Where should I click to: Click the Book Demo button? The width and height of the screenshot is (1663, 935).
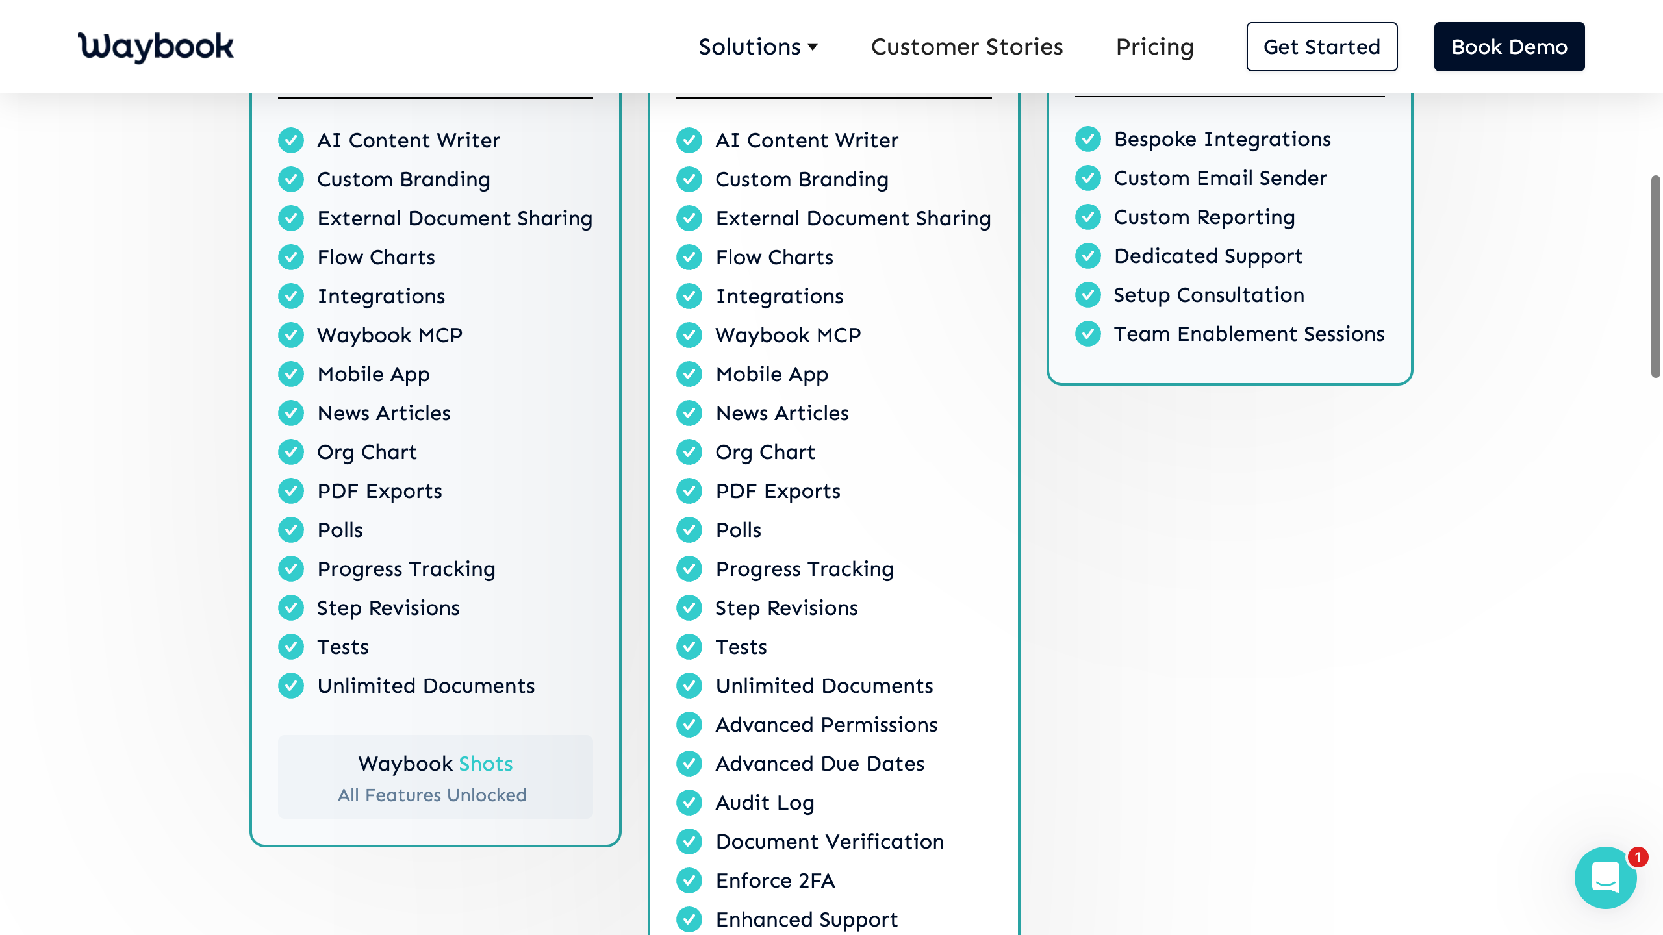coord(1509,46)
